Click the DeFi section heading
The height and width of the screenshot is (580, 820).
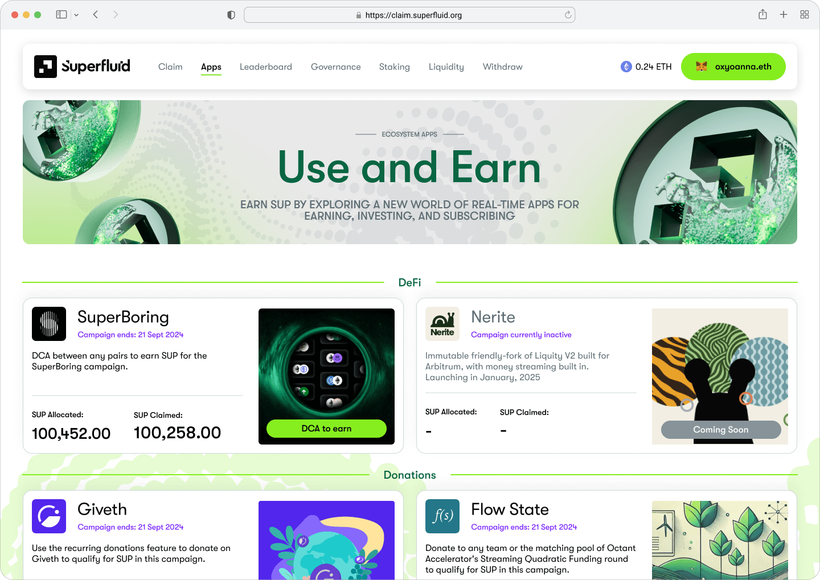(409, 282)
